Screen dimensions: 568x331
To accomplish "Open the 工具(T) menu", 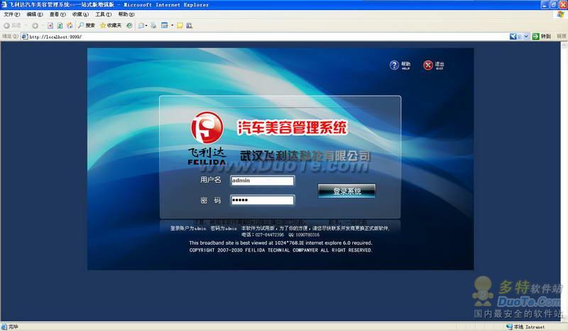I will pos(103,14).
